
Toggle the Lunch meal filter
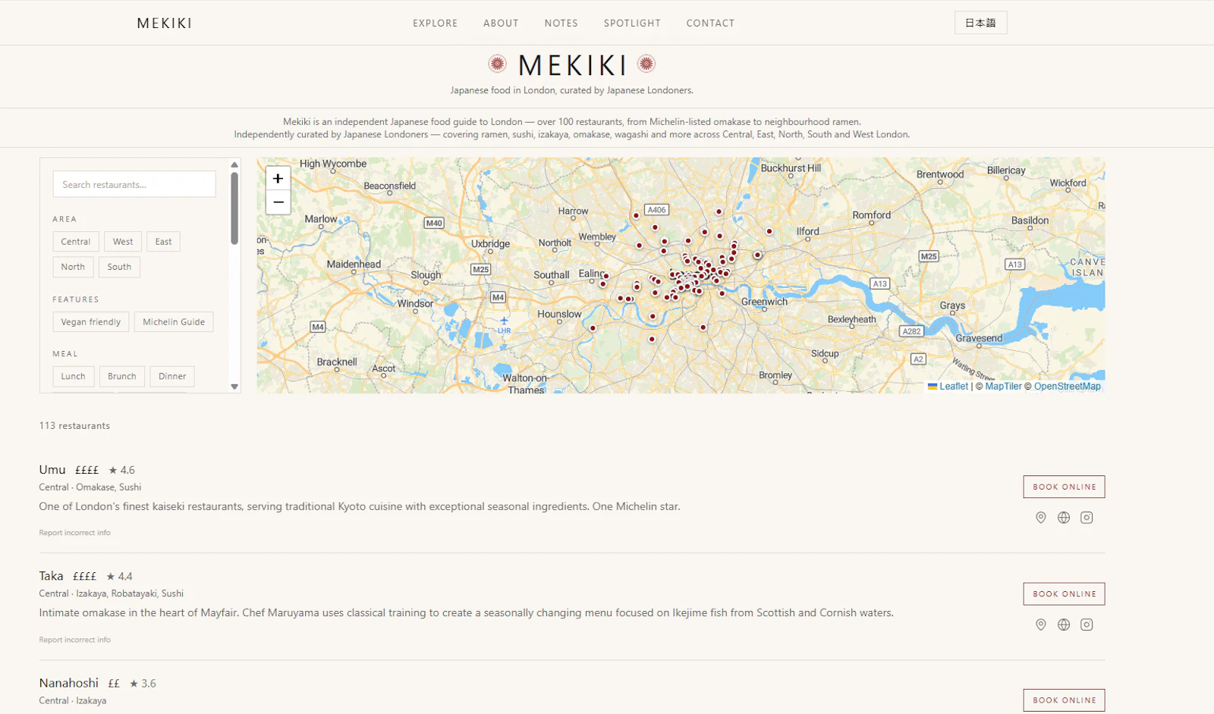point(74,377)
